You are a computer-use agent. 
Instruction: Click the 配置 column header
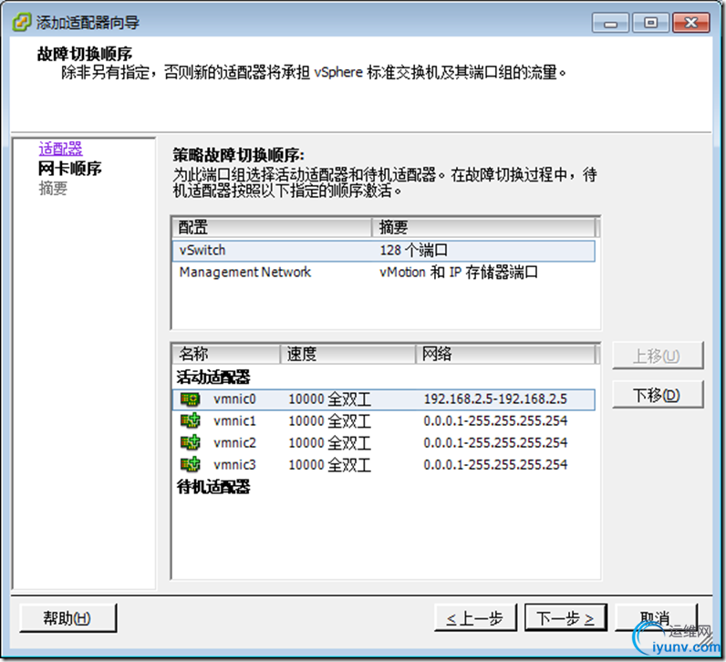[272, 227]
